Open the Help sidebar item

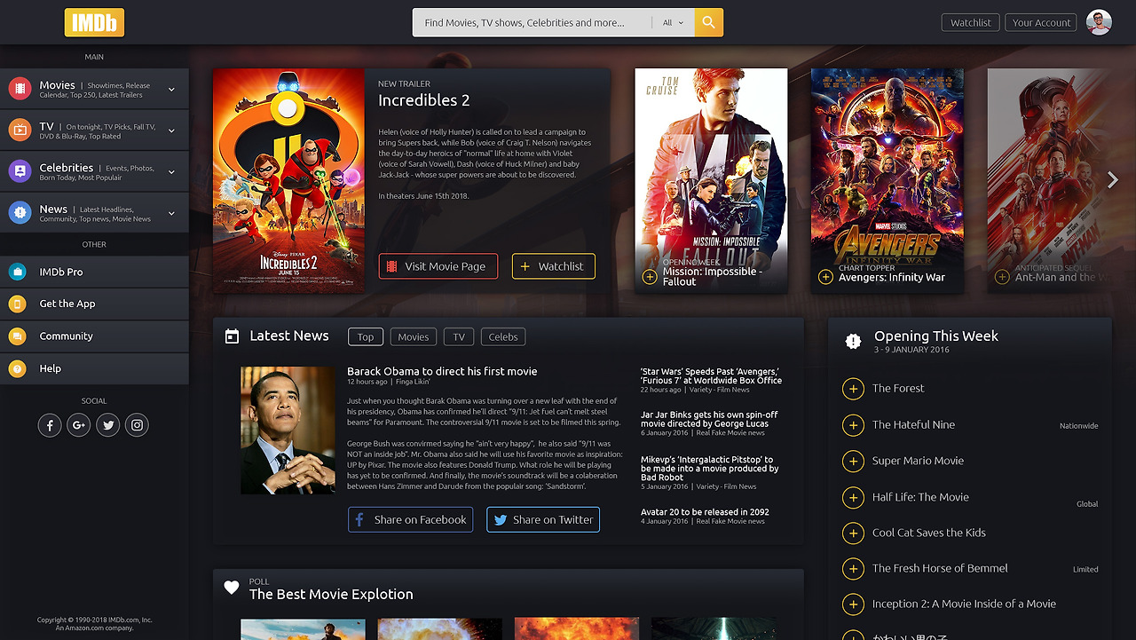94,368
